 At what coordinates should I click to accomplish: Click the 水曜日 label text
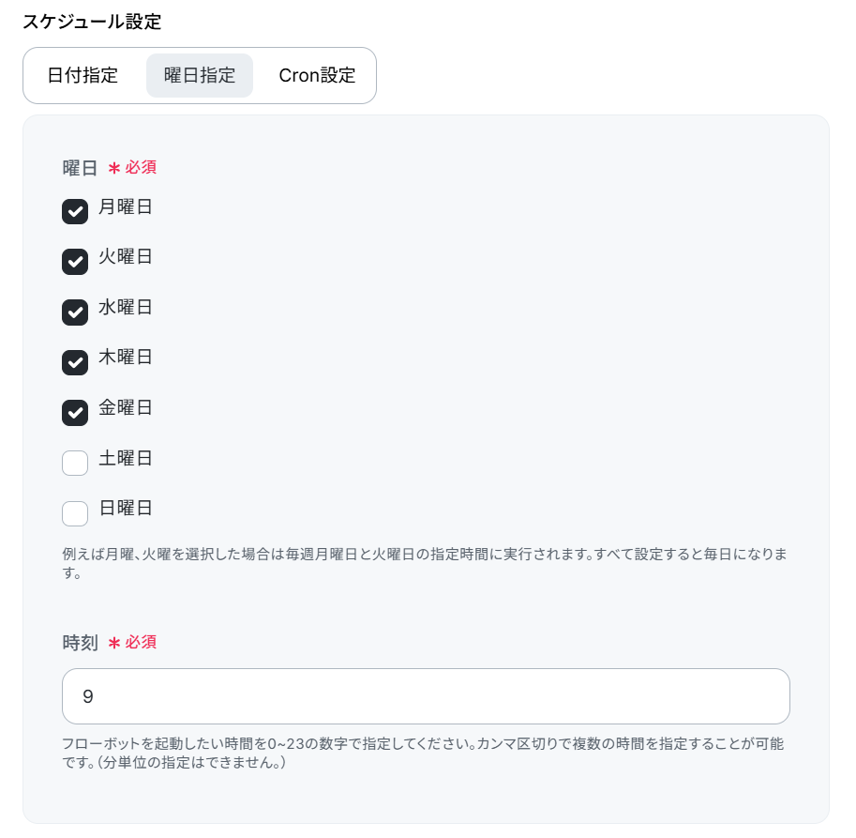click(x=125, y=307)
